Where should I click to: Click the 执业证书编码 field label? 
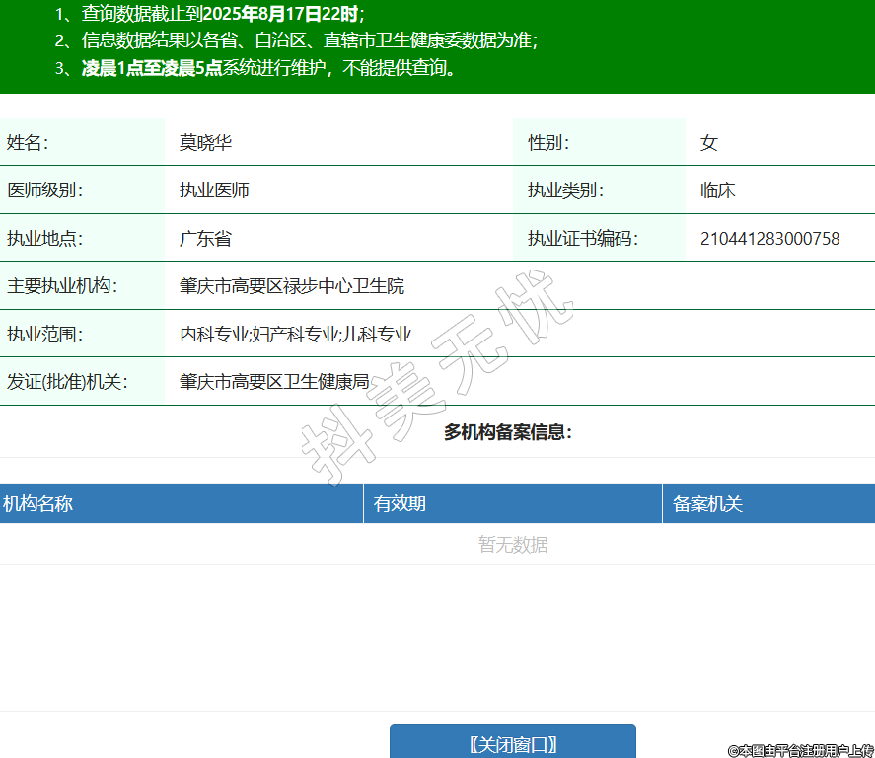[x=582, y=239]
